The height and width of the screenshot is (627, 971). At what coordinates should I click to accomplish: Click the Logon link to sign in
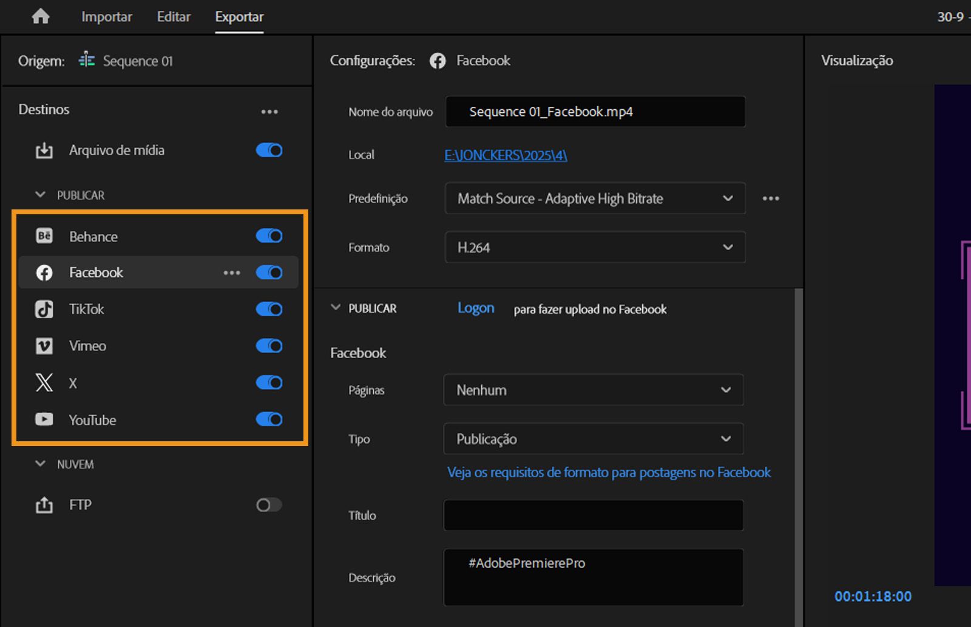(475, 308)
